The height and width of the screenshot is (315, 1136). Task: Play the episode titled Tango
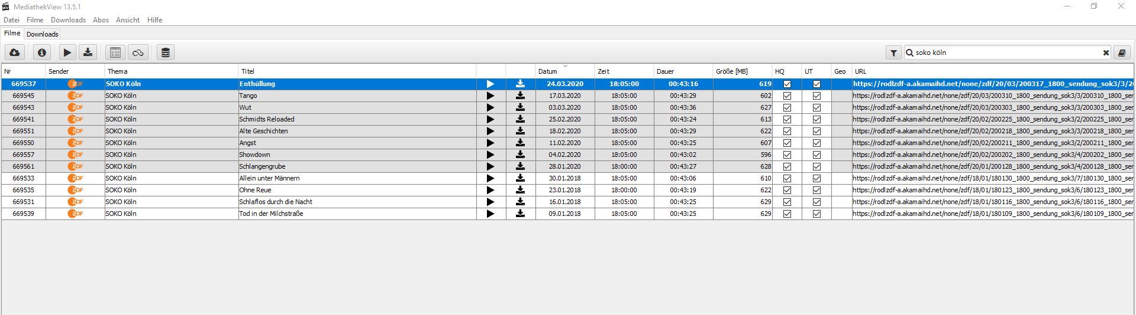coord(490,96)
